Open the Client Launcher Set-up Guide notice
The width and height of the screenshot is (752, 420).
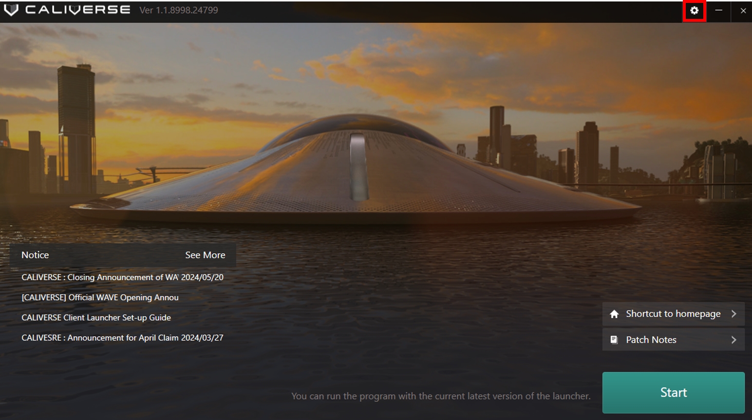[96, 317]
